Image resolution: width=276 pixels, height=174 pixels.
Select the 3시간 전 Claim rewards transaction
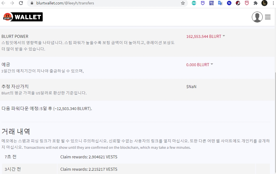click(x=89, y=169)
